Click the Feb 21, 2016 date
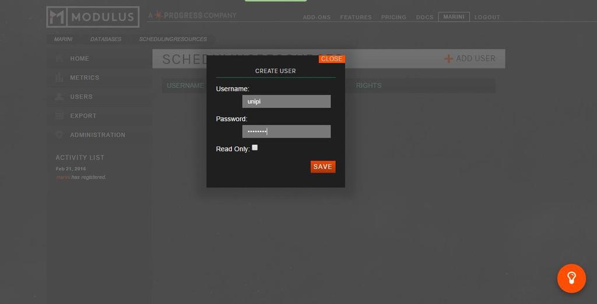 coord(71,169)
